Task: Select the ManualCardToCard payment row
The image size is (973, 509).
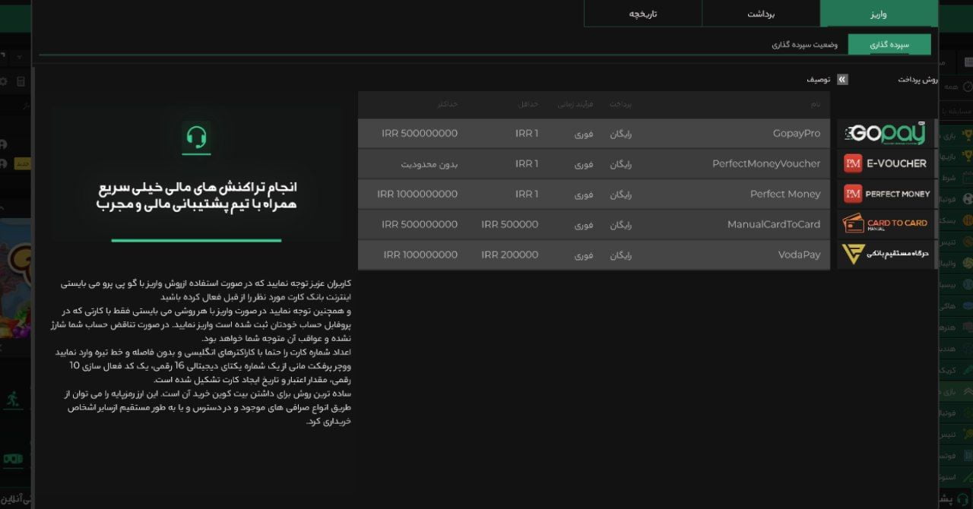Action: [x=593, y=224]
